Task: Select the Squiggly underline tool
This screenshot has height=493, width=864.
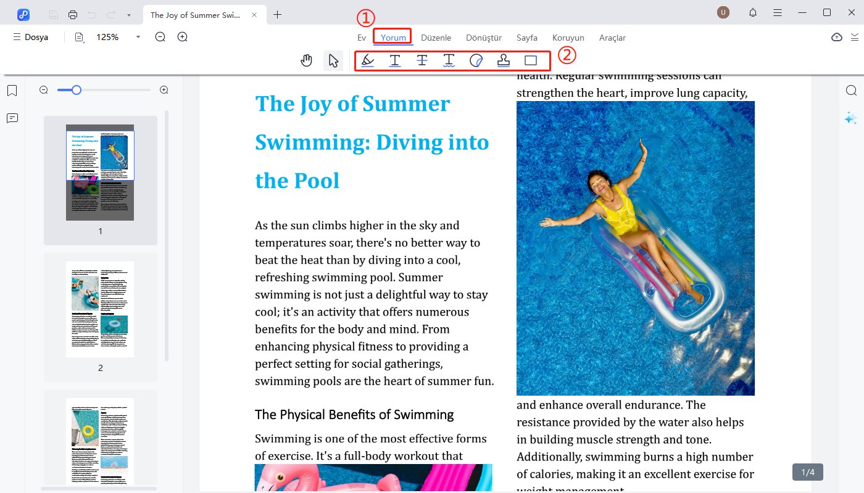Action: pos(449,60)
